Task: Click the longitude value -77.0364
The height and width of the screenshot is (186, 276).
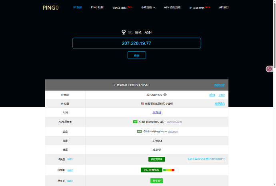Action: 157,141
